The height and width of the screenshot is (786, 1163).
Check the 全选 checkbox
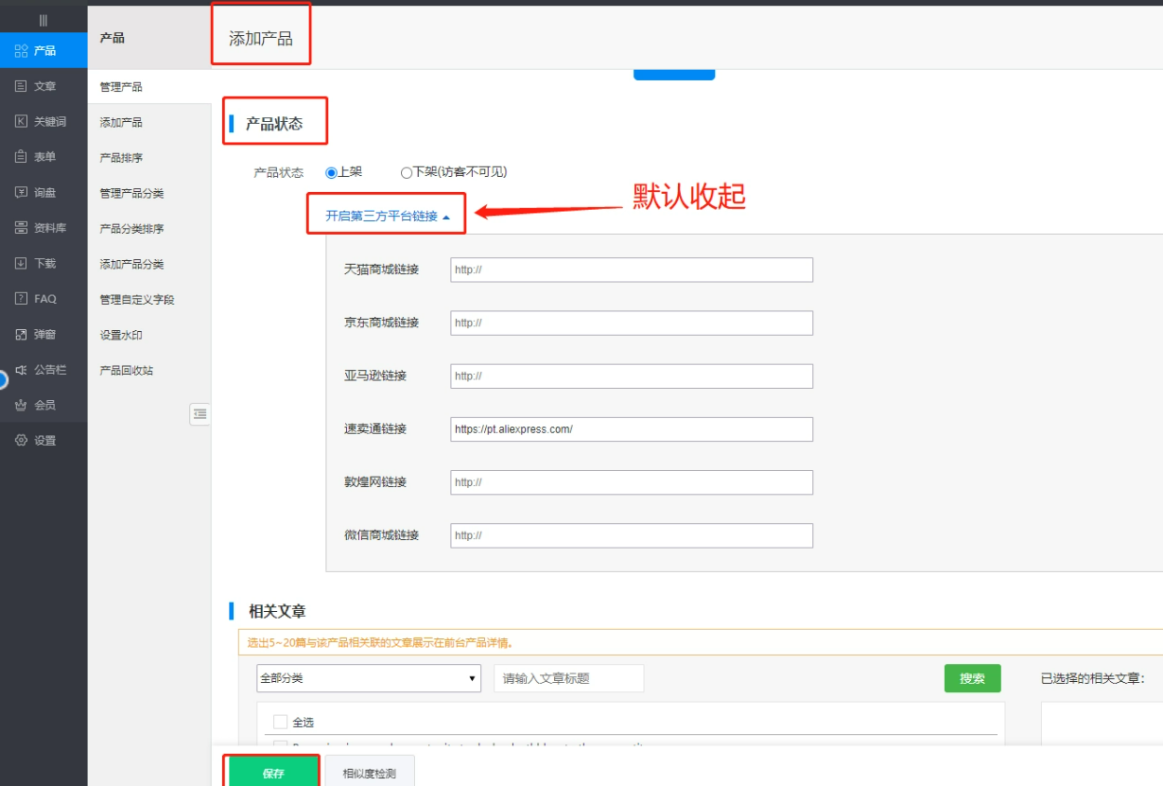280,722
